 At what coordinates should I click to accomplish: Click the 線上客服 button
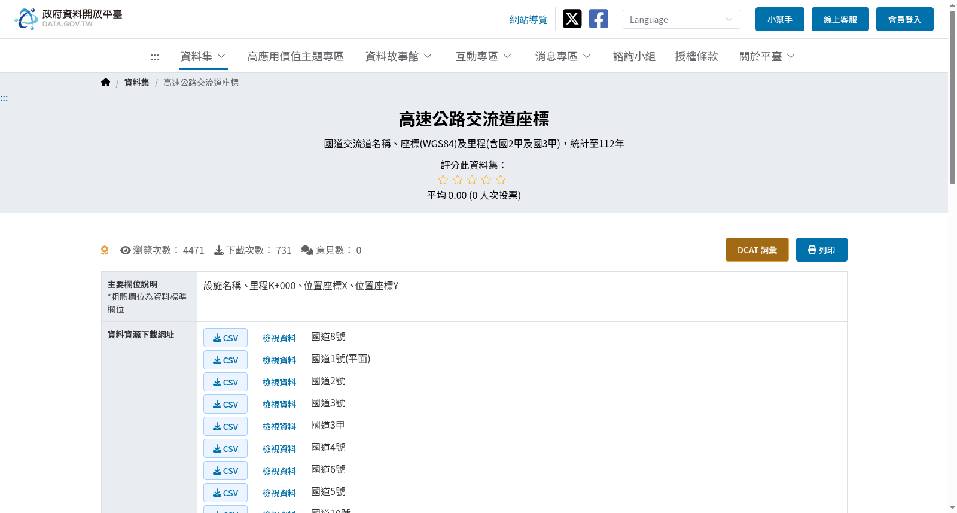coord(840,19)
